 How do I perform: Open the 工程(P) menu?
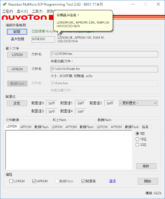[7, 11]
